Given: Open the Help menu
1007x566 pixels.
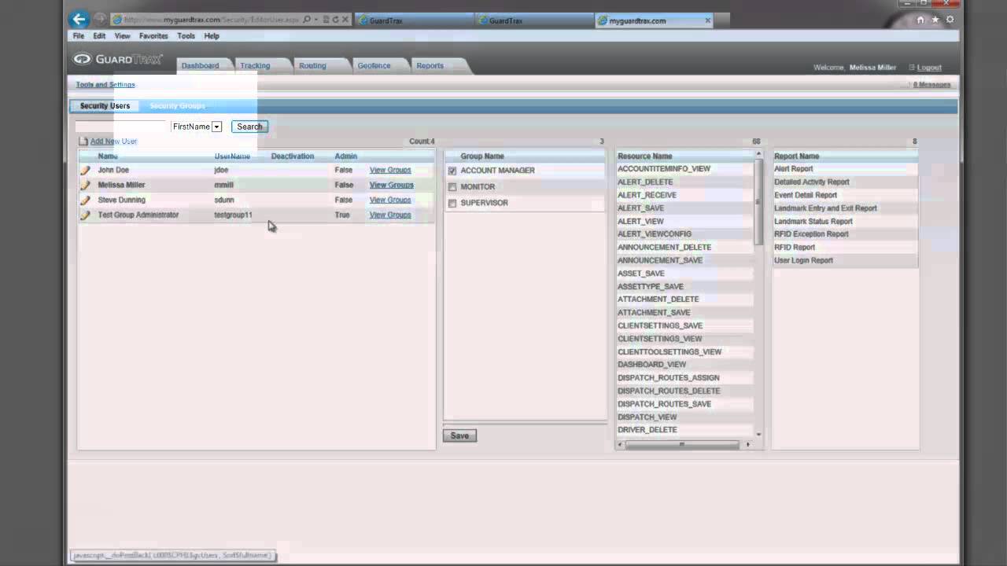Looking at the screenshot, I should (x=212, y=36).
